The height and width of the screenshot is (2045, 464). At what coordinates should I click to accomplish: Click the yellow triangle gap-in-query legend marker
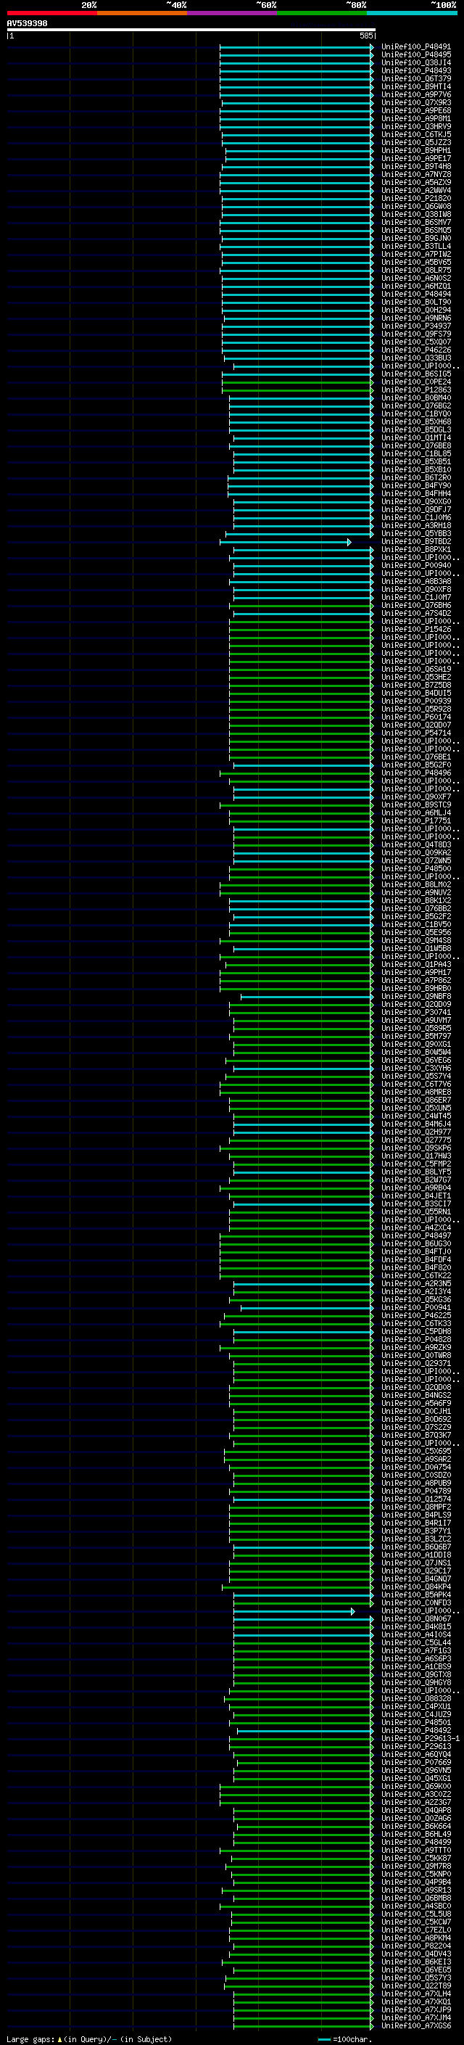(59, 2038)
